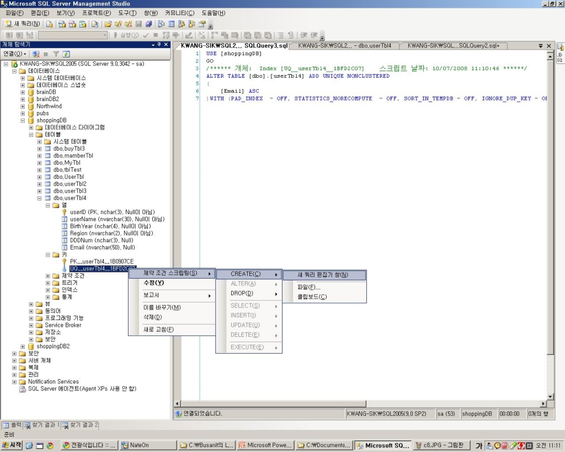Collapse the dbo.userTbl4 table node

pyautogui.click(x=40, y=198)
